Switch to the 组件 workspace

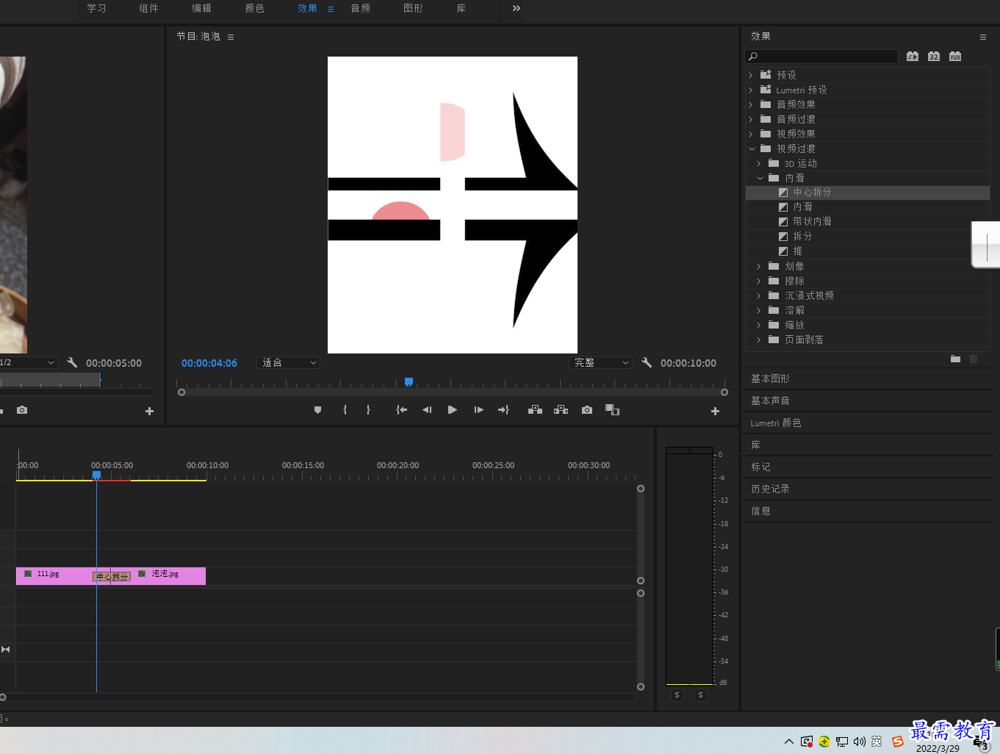pos(148,8)
